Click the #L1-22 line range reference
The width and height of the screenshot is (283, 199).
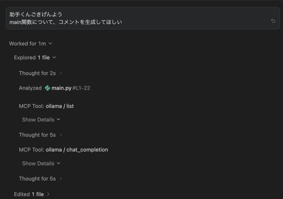81,88
